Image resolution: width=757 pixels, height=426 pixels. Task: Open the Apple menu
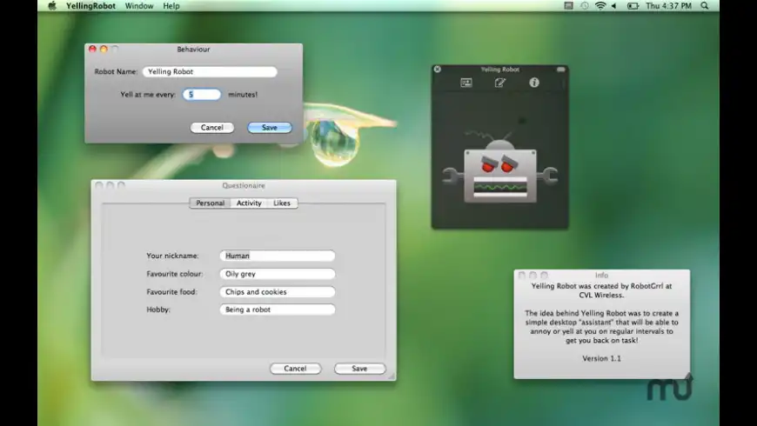coord(51,6)
